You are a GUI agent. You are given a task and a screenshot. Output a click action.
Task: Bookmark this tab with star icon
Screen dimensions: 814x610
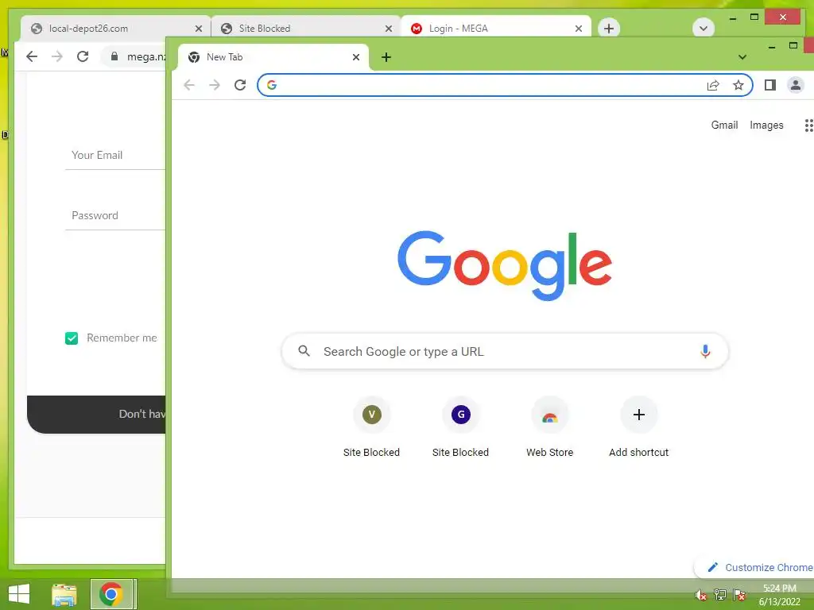[x=738, y=85]
